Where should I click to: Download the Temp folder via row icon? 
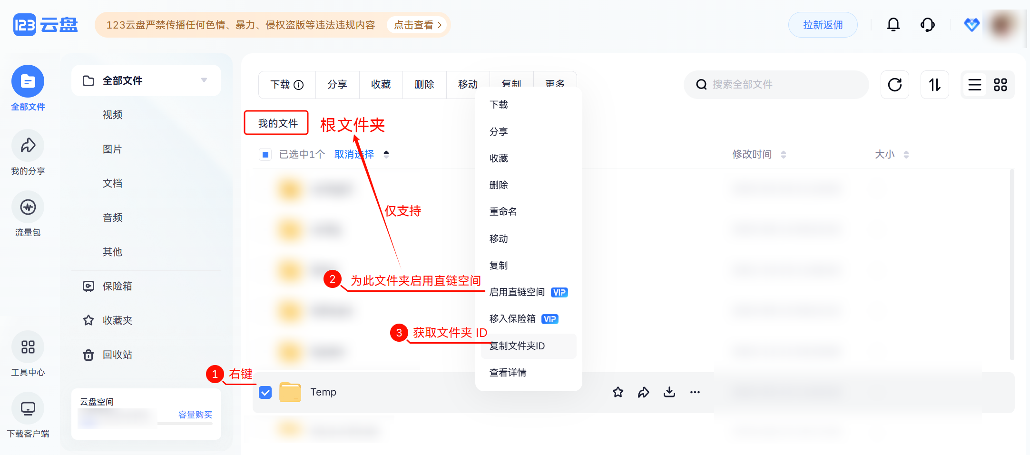[669, 392]
